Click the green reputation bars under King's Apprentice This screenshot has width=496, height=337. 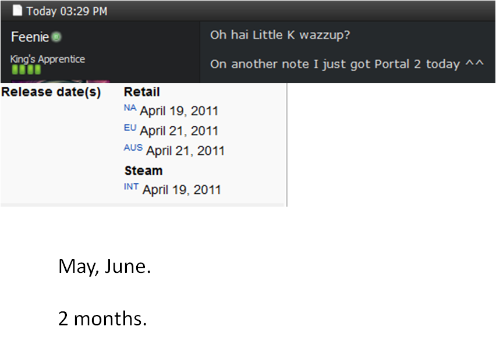26,69
